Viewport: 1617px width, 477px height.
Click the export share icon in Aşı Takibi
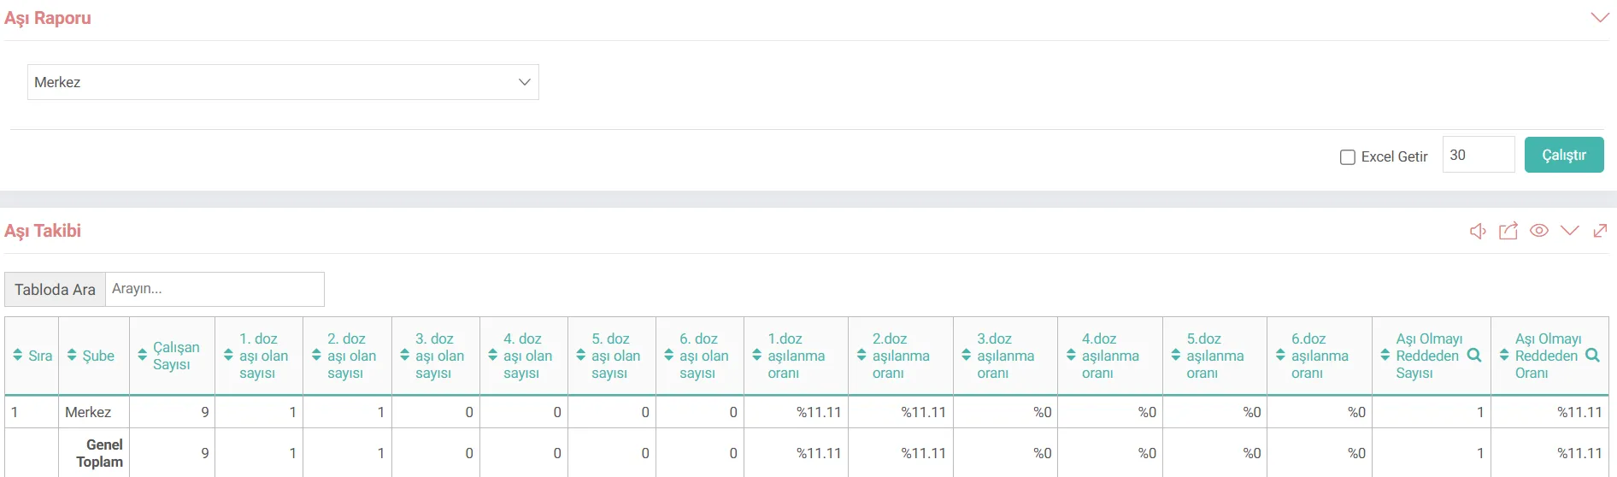1508,231
